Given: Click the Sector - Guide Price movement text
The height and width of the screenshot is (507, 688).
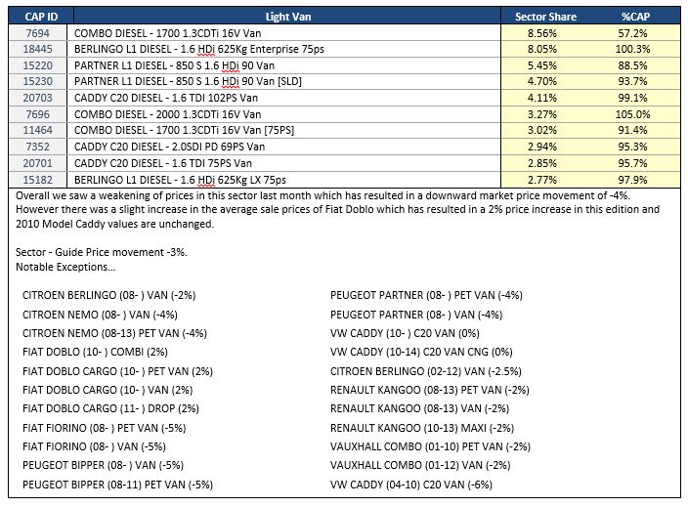Looking at the screenshot, I should [x=102, y=252].
